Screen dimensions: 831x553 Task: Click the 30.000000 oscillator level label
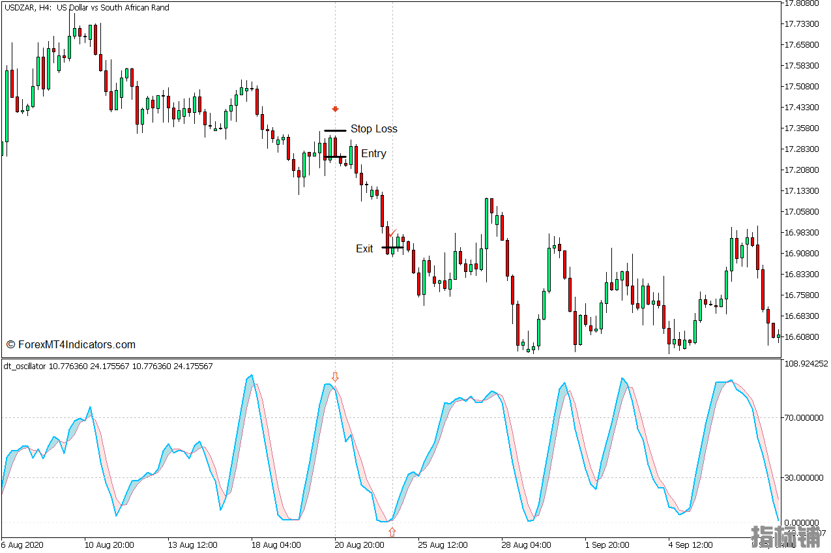click(x=804, y=478)
